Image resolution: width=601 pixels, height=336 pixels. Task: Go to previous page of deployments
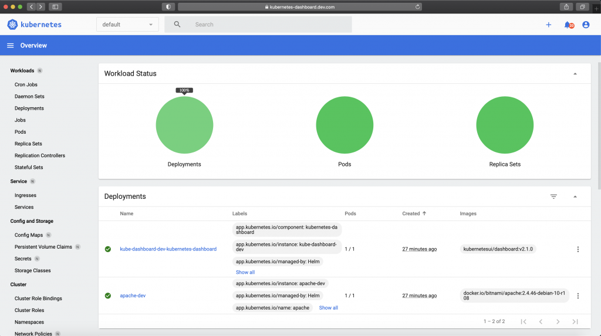(x=541, y=321)
